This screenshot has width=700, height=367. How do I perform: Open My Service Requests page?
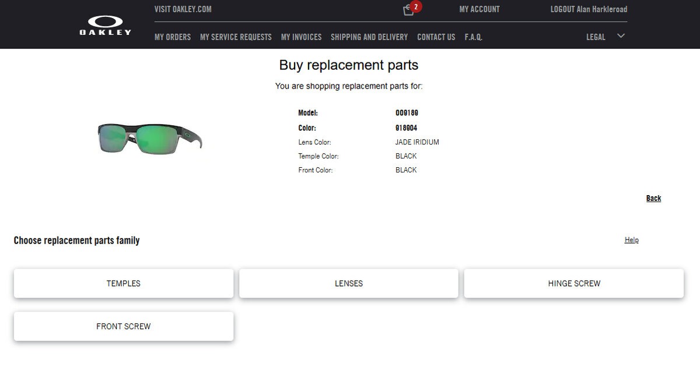click(x=236, y=37)
